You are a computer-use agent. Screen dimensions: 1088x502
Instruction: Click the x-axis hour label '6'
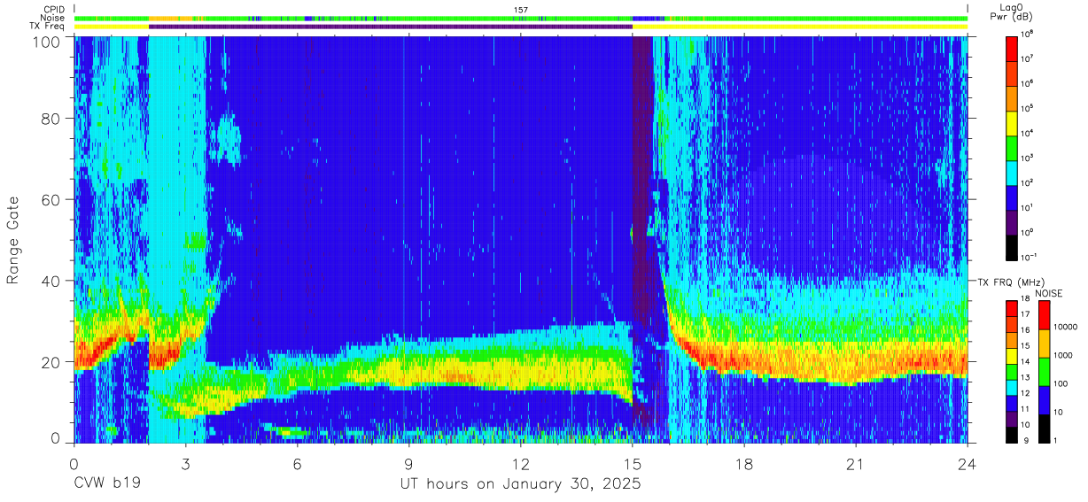tap(298, 464)
